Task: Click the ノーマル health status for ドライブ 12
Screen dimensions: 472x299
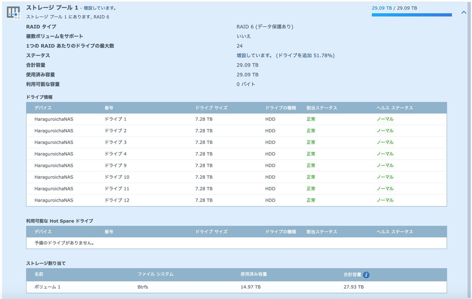Action: (x=385, y=200)
